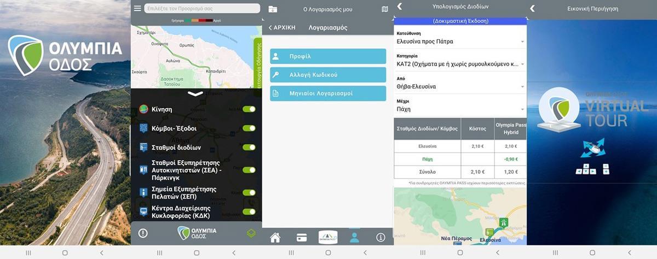
Task: Open the Κατηγορία dropdown showing ΚΑΤ2
Action: pos(460,64)
